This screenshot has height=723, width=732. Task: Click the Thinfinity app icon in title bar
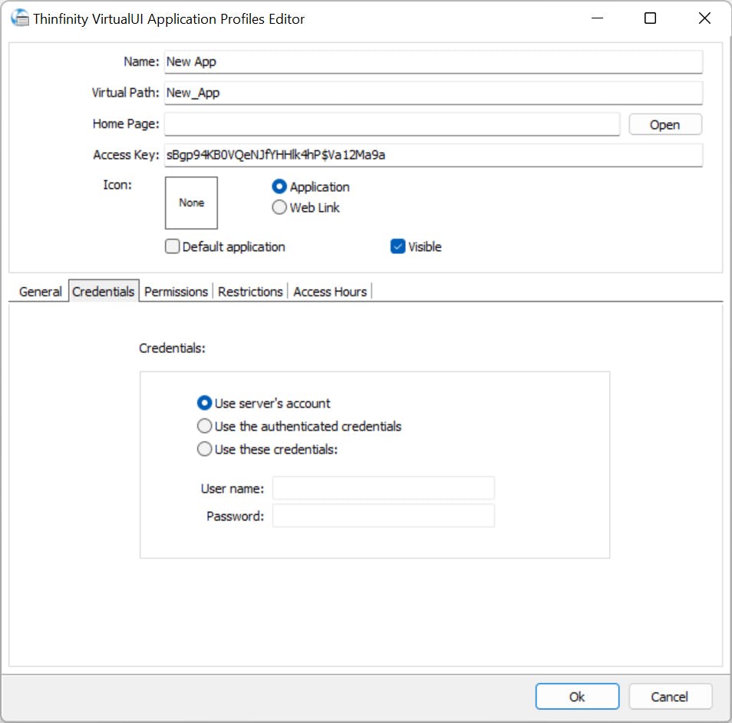pos(20,18)
